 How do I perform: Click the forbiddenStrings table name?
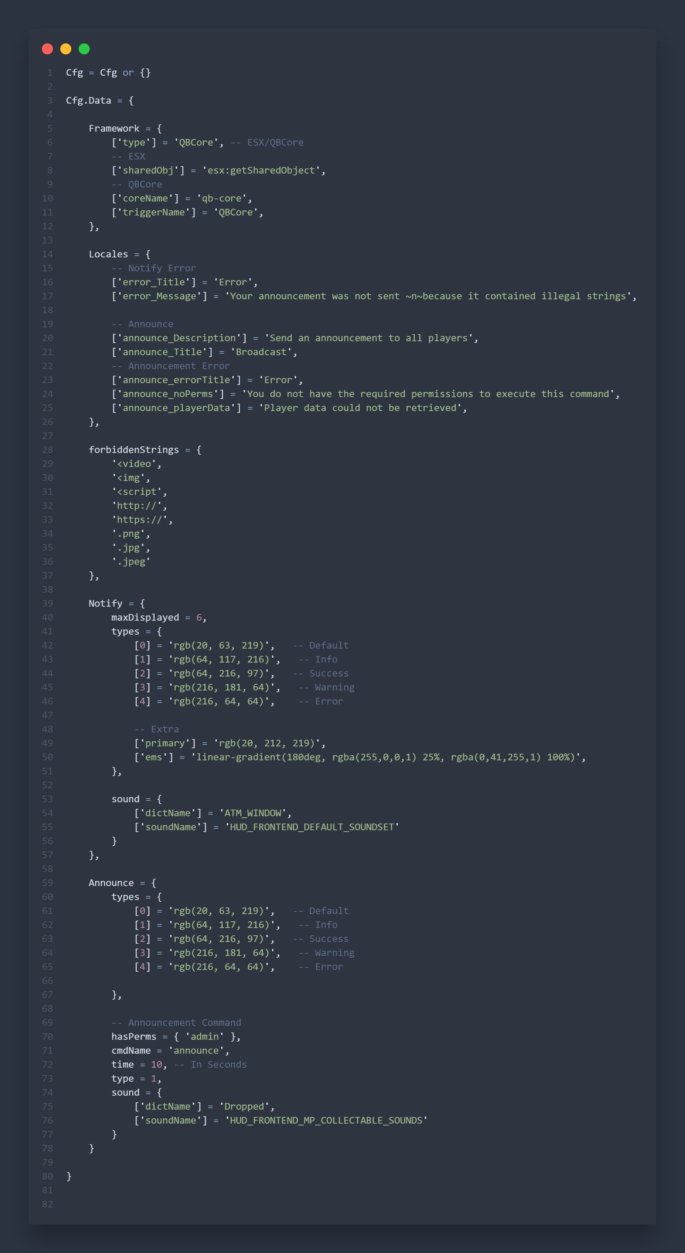point(135,449)
